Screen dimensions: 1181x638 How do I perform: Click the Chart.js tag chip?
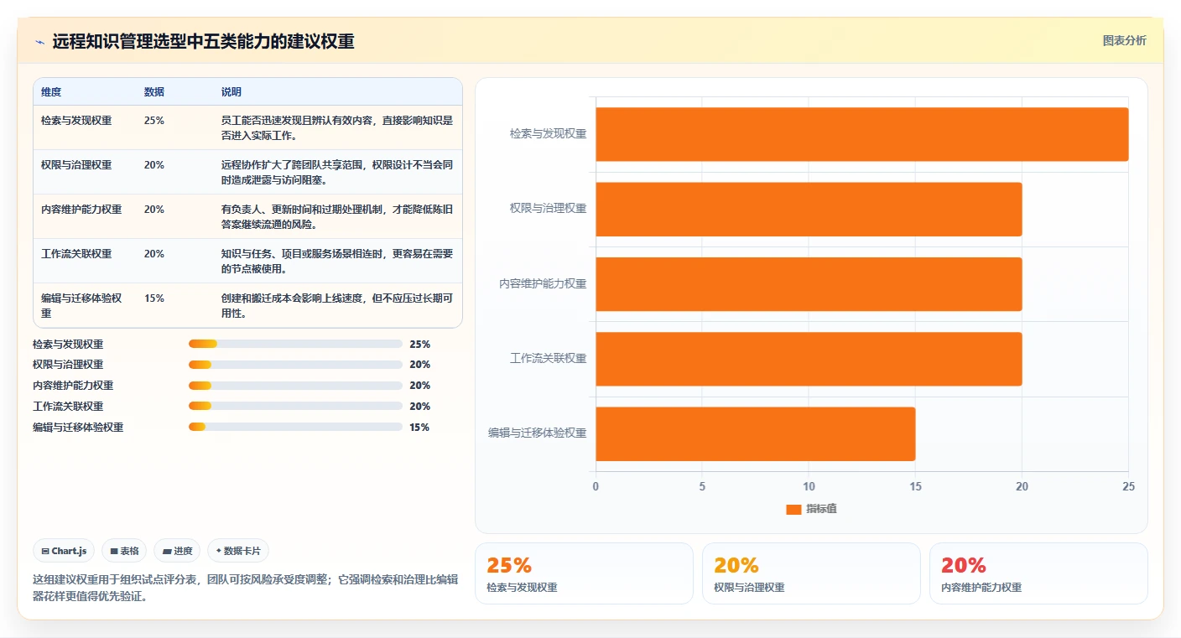tap(64, 551)
